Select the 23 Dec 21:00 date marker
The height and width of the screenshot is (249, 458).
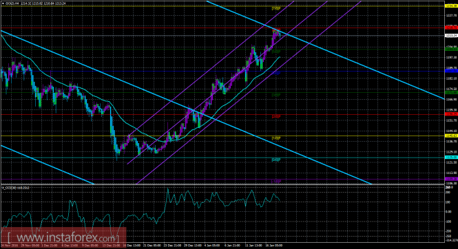[172, 246]
